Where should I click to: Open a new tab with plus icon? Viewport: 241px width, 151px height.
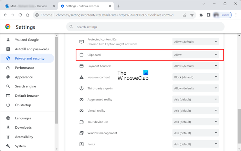[119, 6]
